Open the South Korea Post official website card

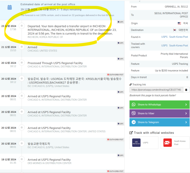(x=175, y=143)
